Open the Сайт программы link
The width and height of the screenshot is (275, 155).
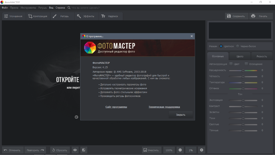coord(116,107)
